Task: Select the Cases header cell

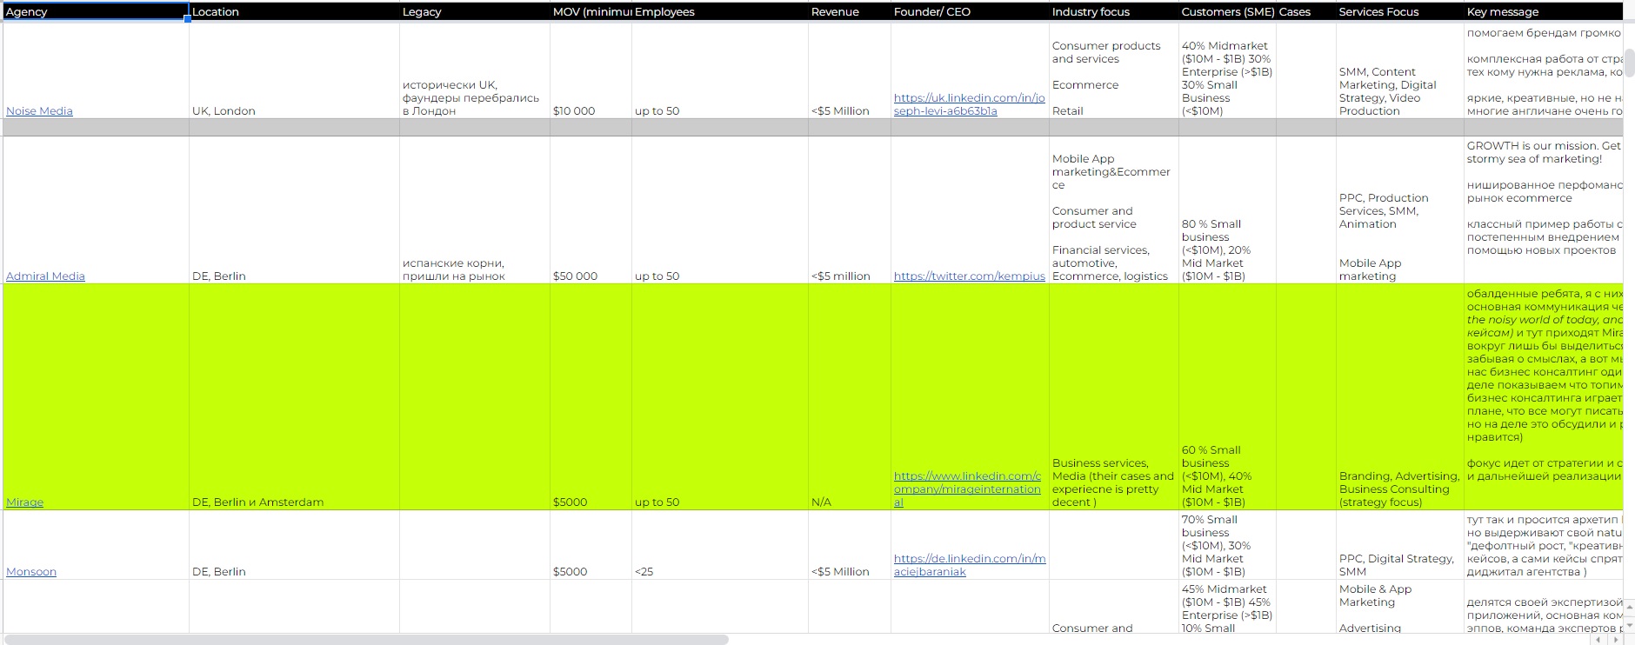Action: pyautogui.click(x=1306, y=12)
